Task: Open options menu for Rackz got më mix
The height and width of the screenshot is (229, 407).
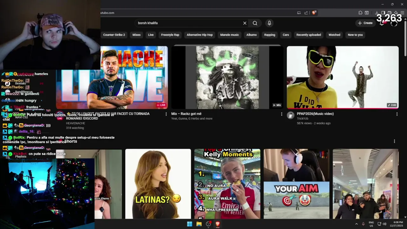Action: tap(281, 114)
